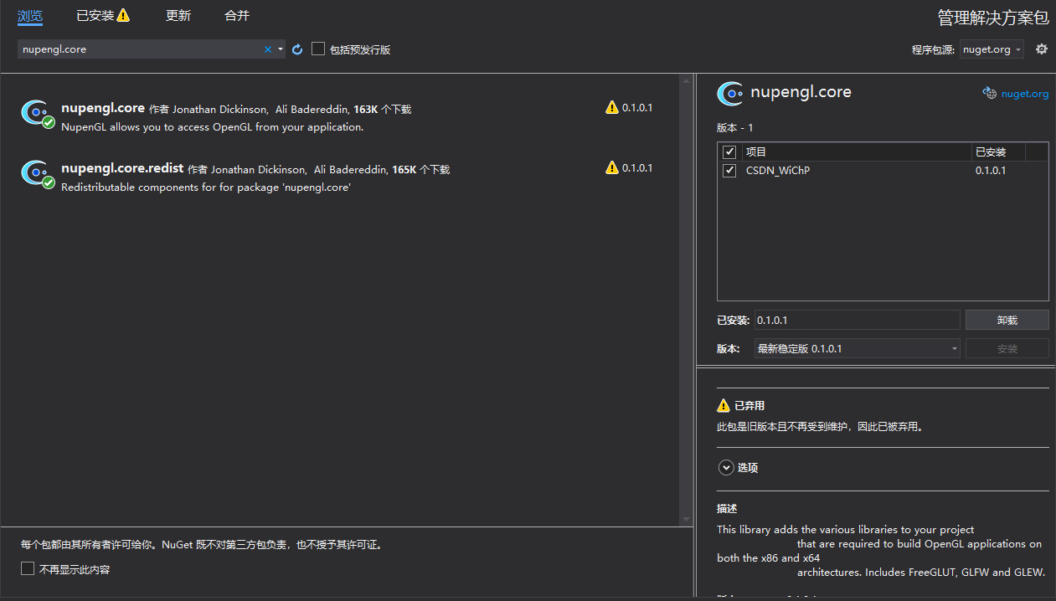This screenshot has width=1056, height=601.
Task: Click the refresh search results icon
Action: [297, 49]
